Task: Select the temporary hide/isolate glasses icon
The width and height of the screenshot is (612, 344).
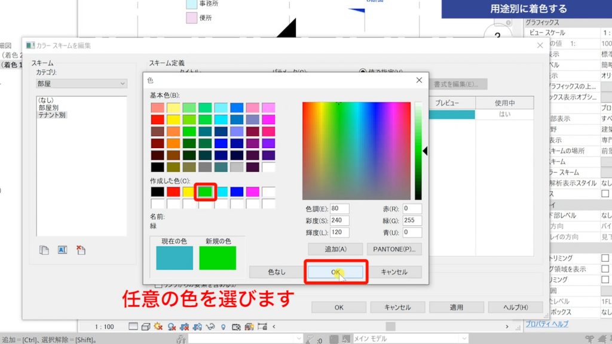Action: click(210, 327)
